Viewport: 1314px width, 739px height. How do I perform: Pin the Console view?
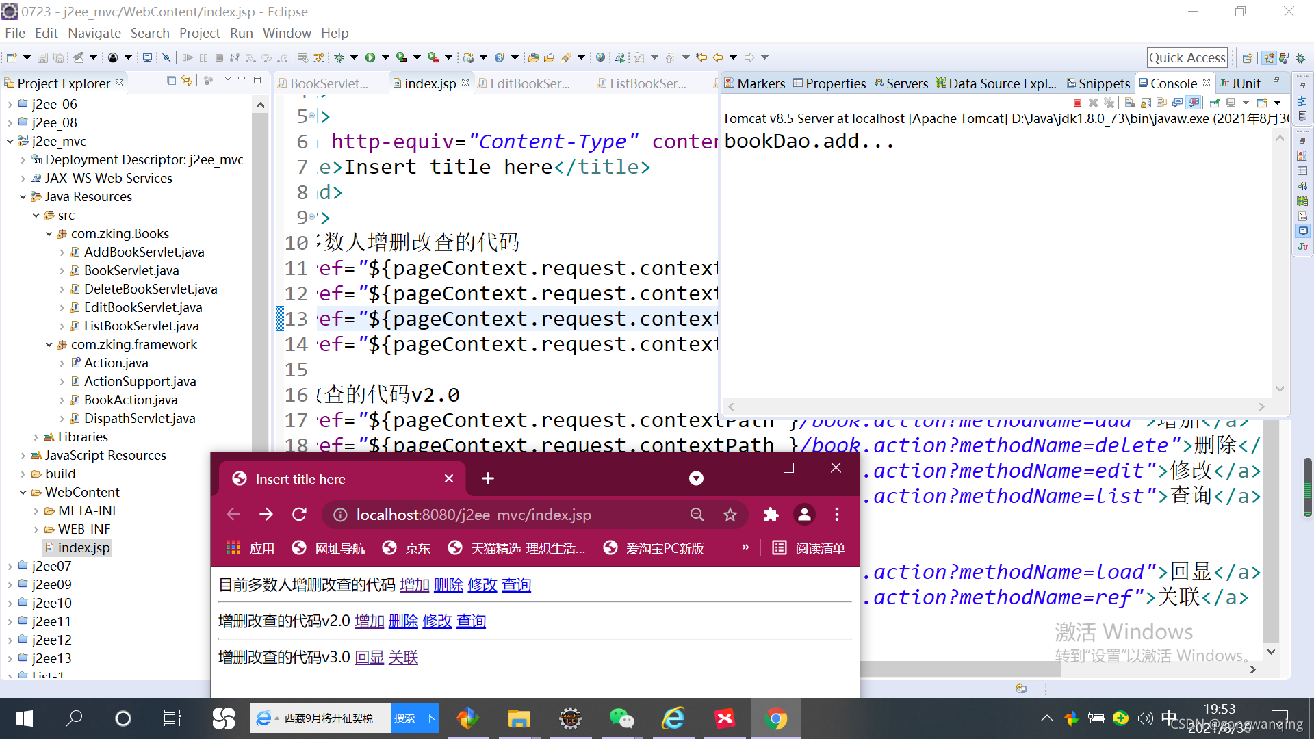point(1215,103)
